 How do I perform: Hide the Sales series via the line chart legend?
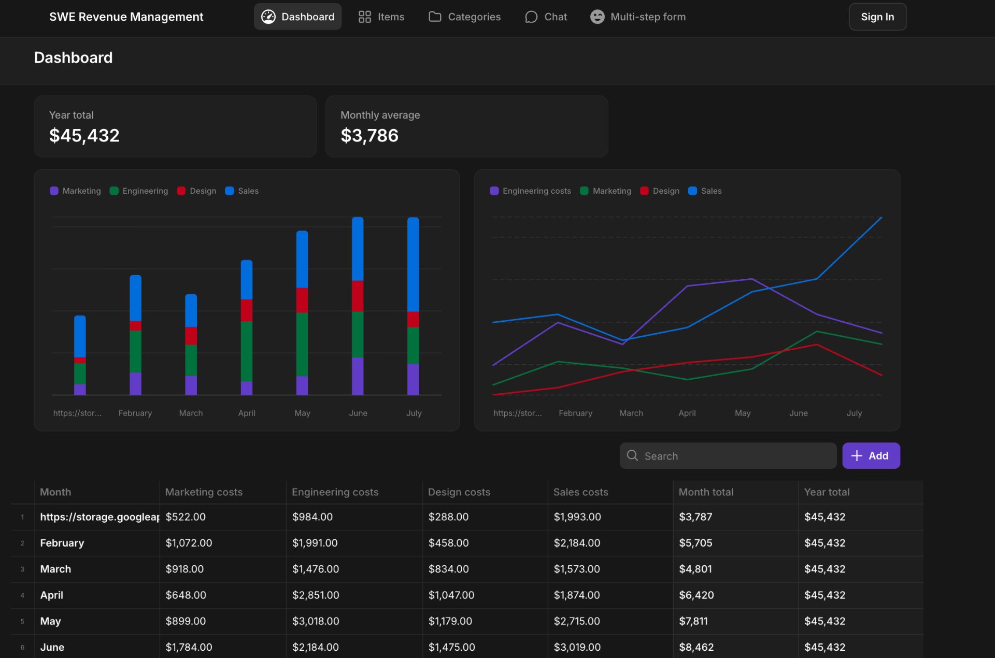[705, 191]
